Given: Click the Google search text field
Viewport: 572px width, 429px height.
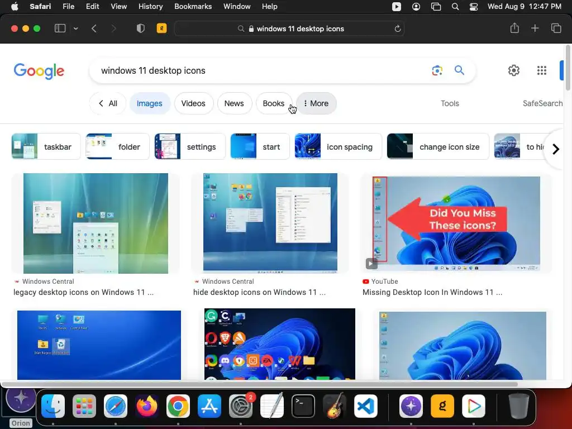Looking at the screenshot, I should pyautogui.click(x=259, y=70).
